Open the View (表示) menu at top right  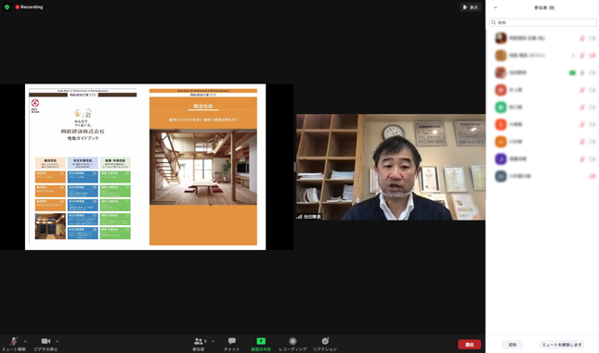(x=471, y=7)
